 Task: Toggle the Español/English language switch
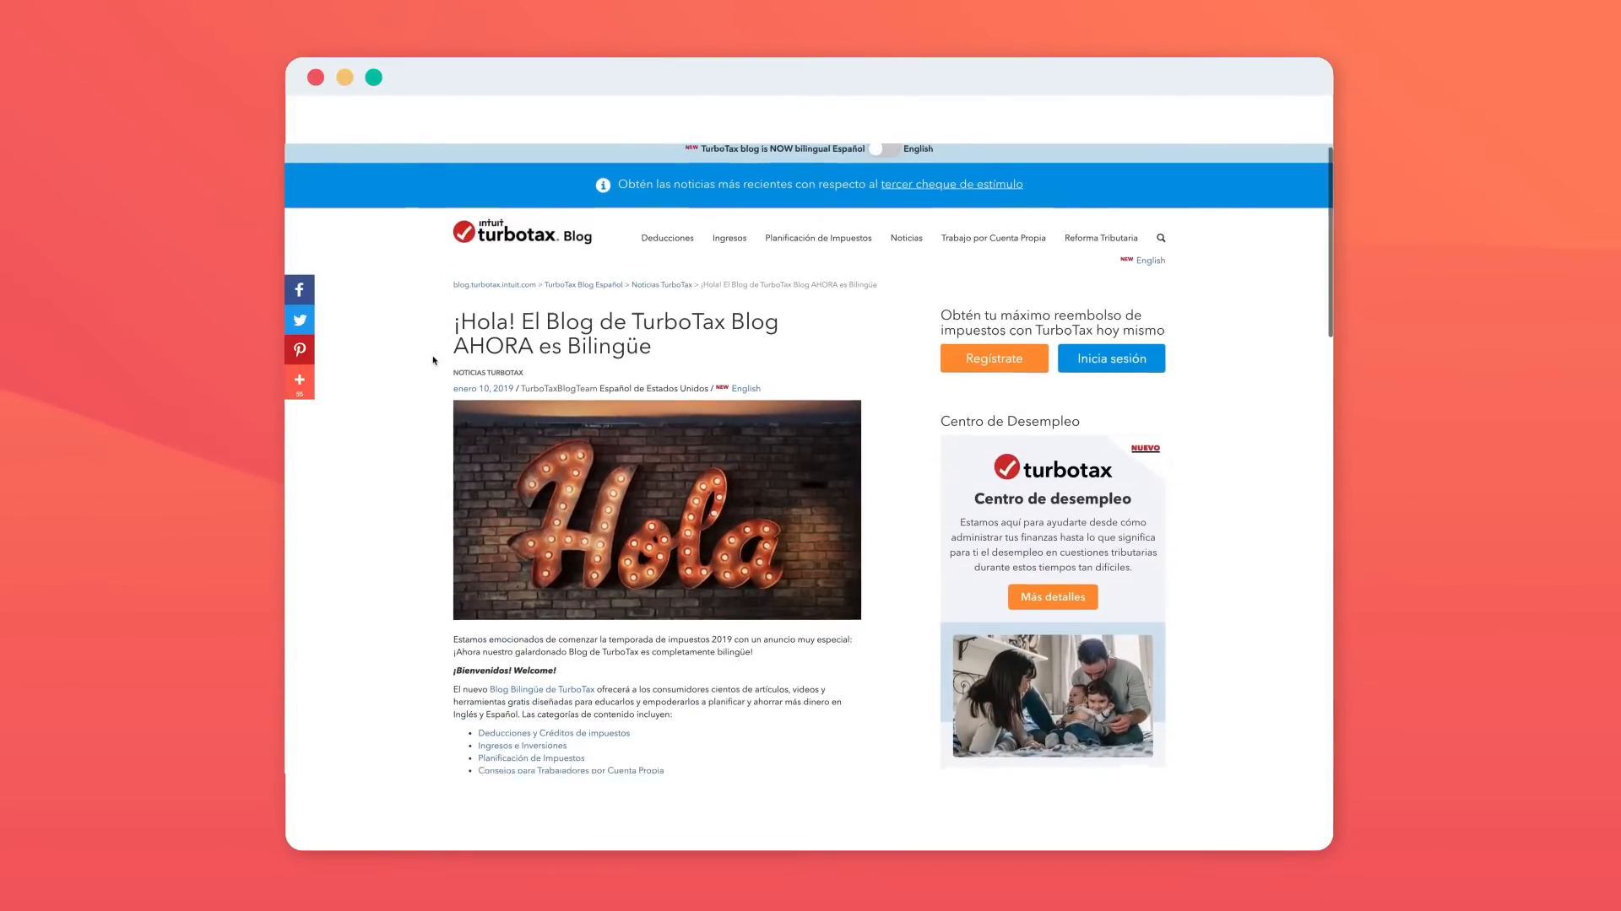(x=883, y=148)
